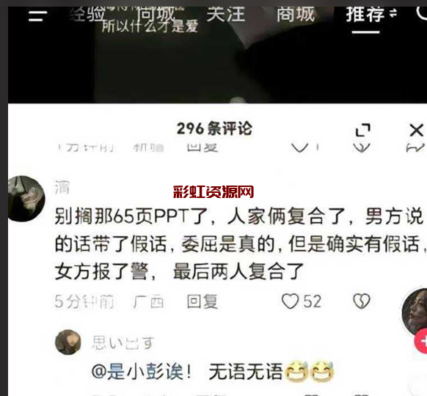Reply to the top cut-off comment
427x396 pixels.
[202, 147]
